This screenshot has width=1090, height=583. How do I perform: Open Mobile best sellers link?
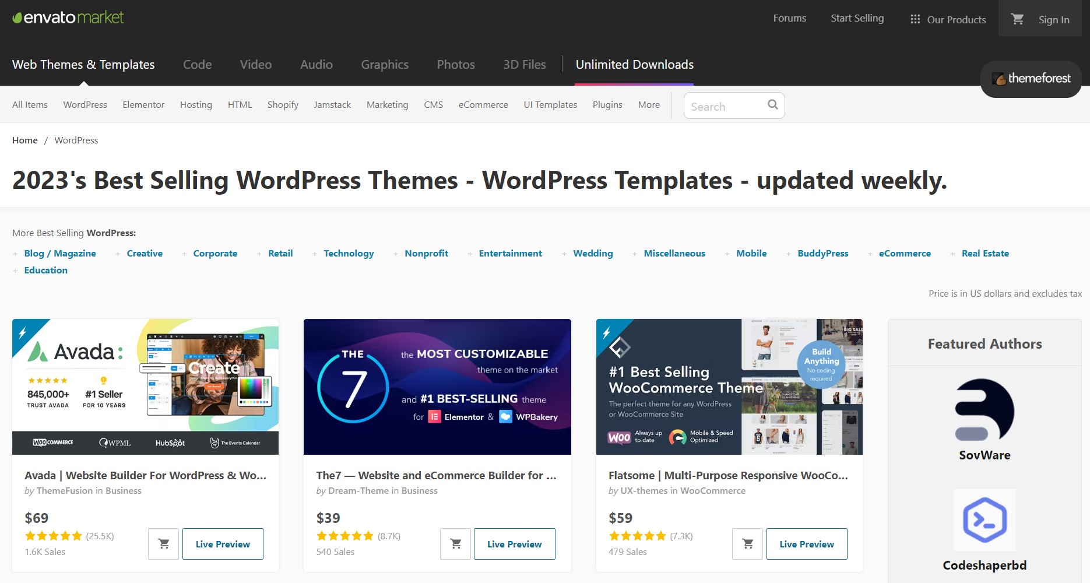pyautogui.click(x=751, y=254)
